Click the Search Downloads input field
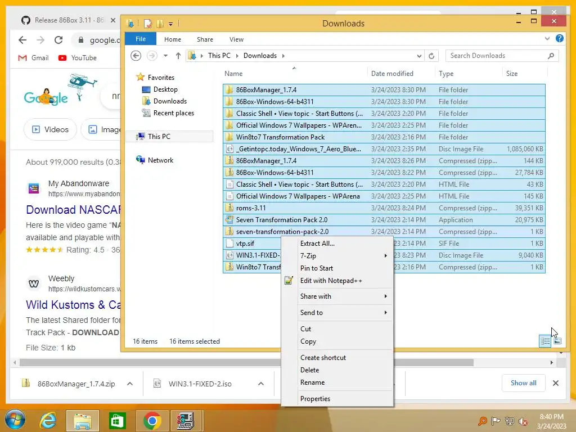 [502, 56]
